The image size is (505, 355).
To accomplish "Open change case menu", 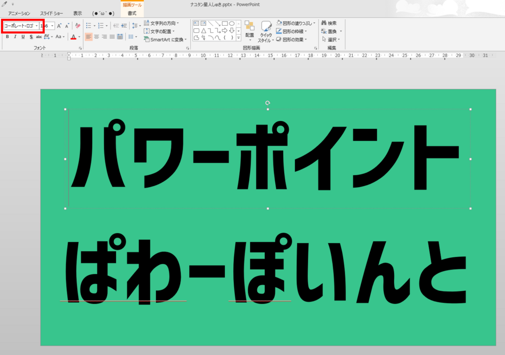I will pyautogui.click(x=60, y=37).
